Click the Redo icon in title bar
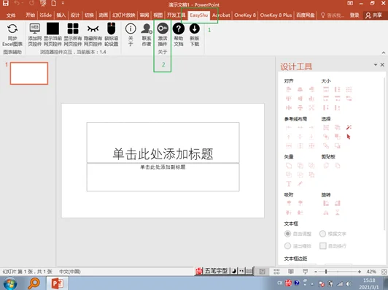The height and width of the screenshot is (290, 388). click(x=31, y=3)
